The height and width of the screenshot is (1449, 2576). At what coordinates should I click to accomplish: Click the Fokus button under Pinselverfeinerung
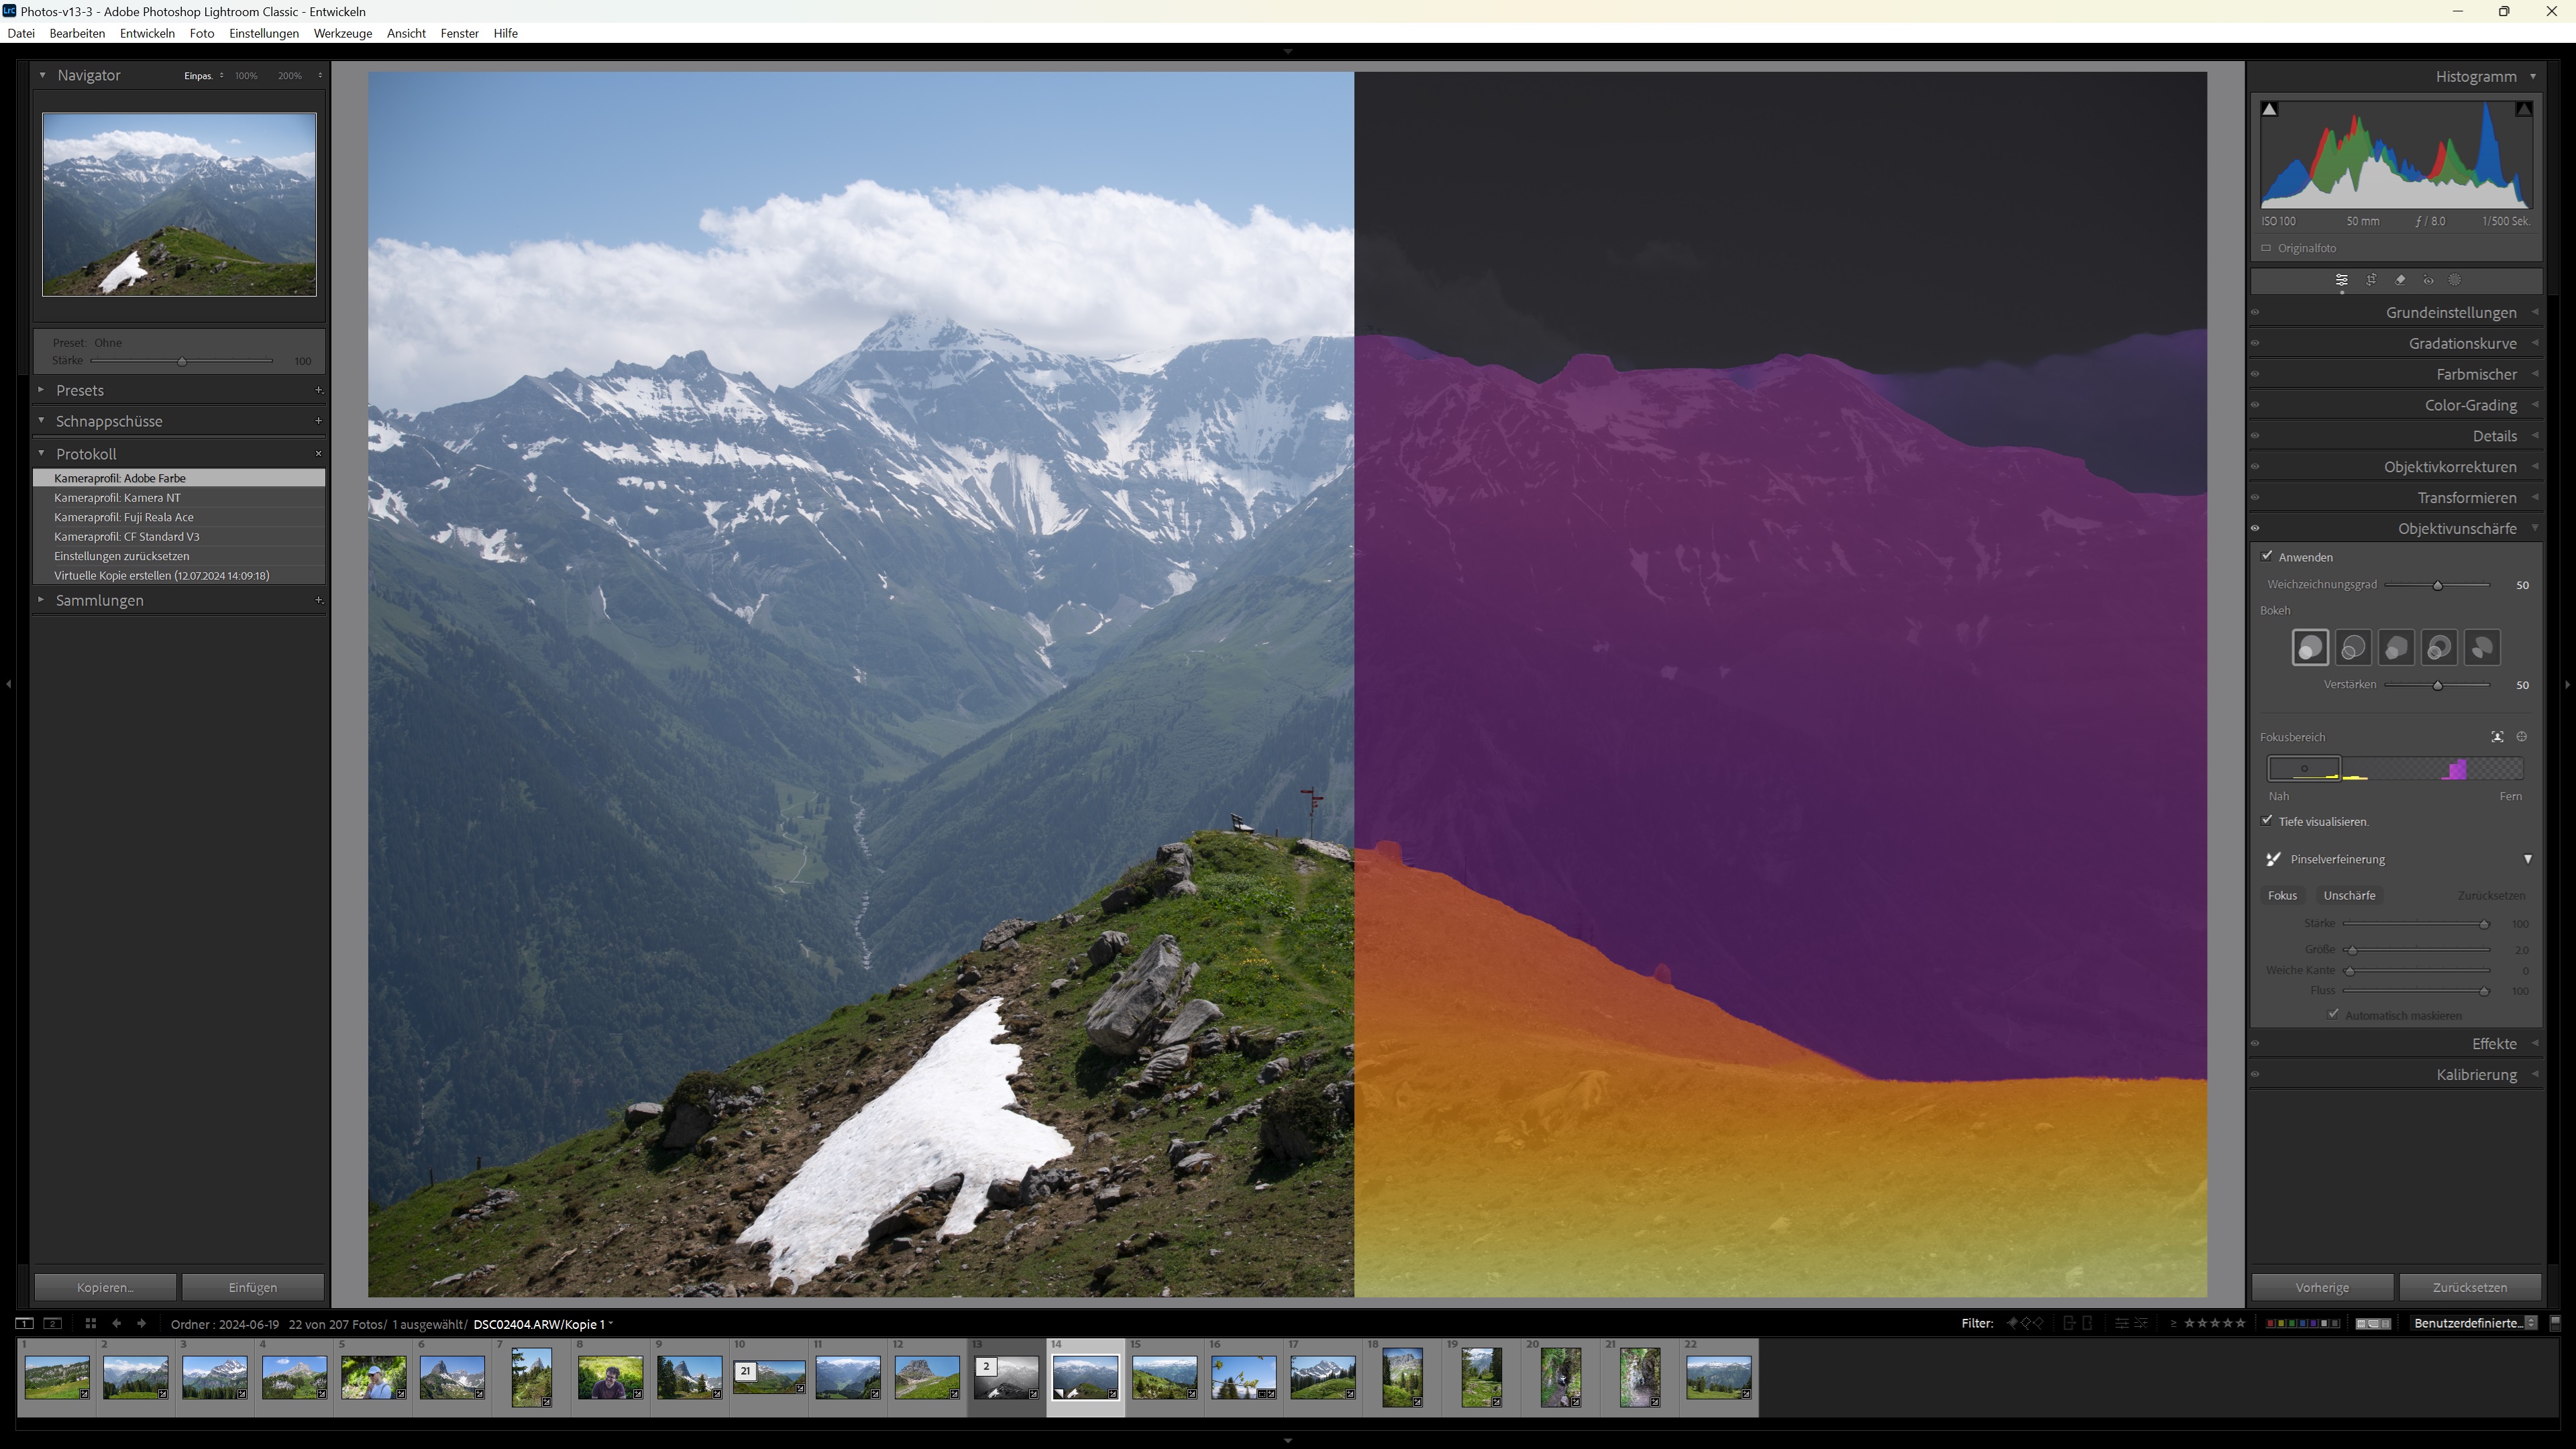2282,895
